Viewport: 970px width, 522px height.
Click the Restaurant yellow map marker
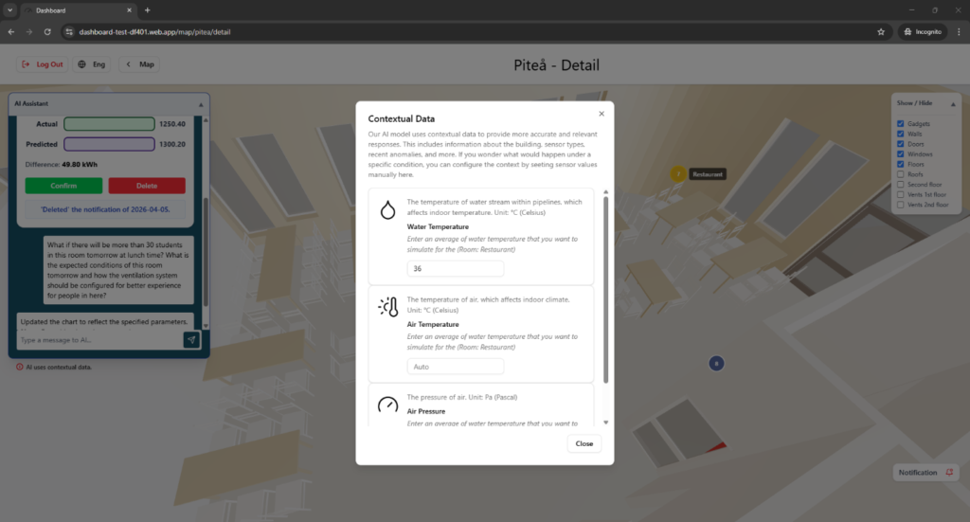[x=678, y=173]
